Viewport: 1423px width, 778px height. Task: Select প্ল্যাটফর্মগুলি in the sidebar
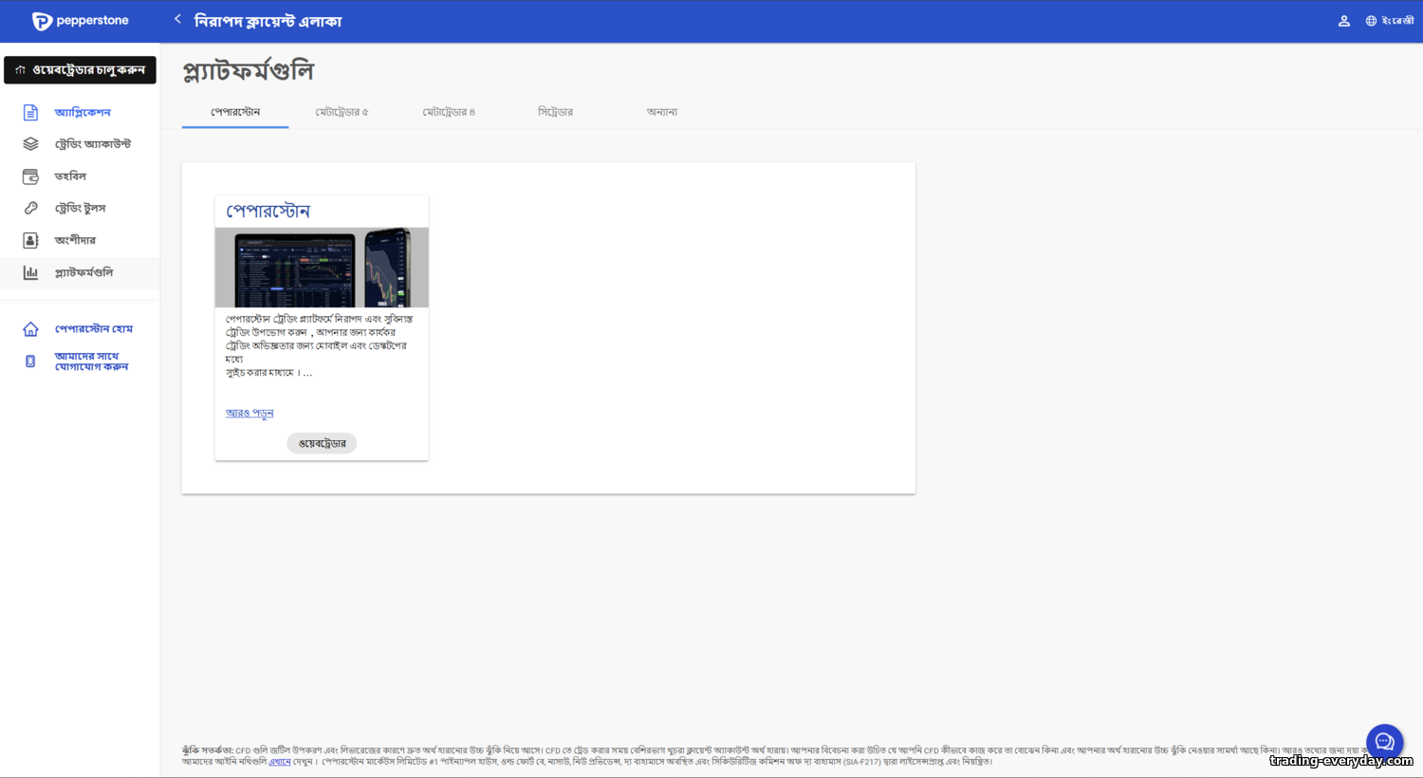[x=83, y=272]
